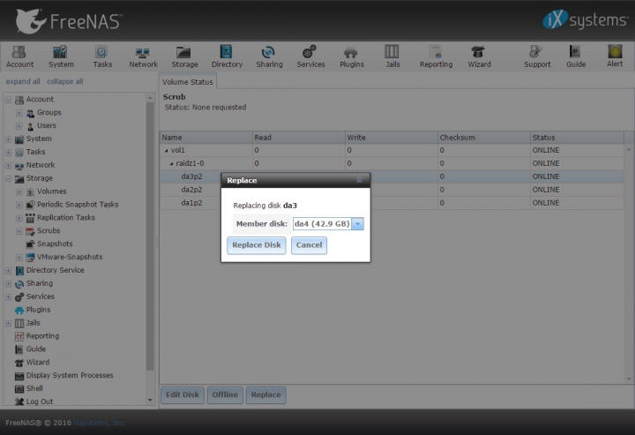Image resolution: width=635 pixels, height=435 pixels.
Task: Close the Replace dialog with X
Action: pos(360,180)
